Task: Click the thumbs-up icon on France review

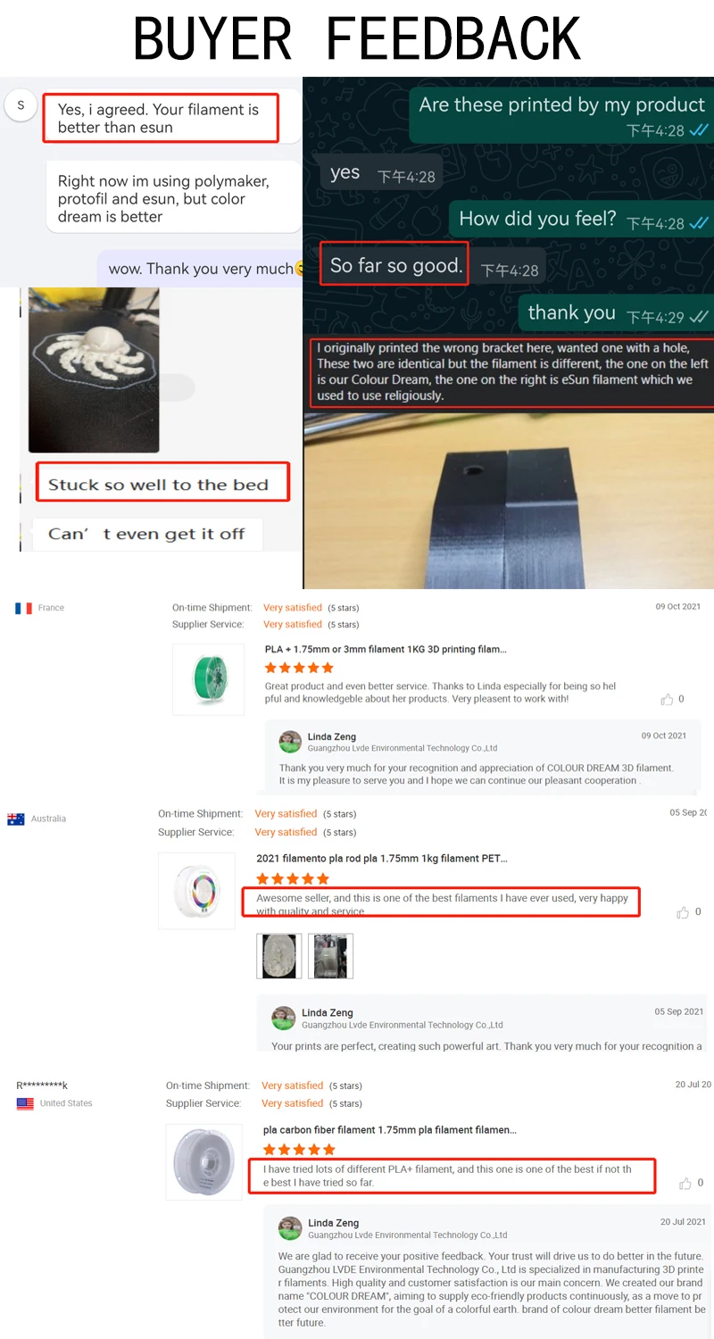Action: tap(667, 700)
